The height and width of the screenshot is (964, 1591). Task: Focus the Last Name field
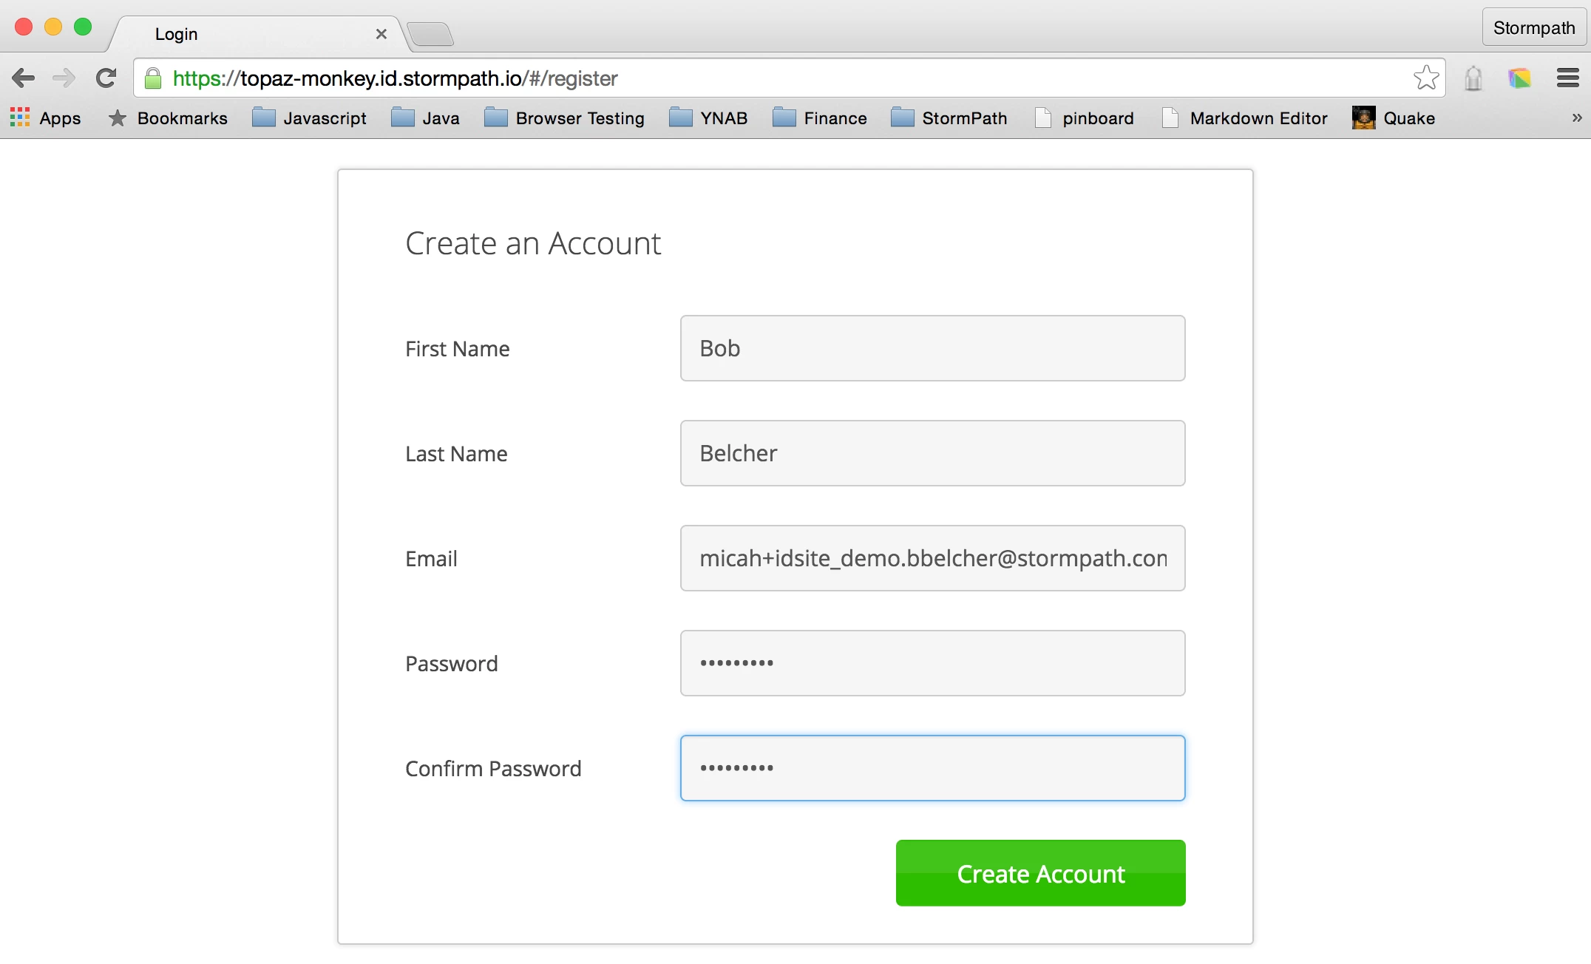pos(932,453)
